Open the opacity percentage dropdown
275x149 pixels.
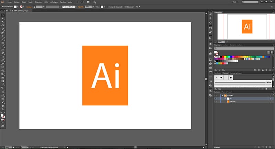click(x=93, y=7)
